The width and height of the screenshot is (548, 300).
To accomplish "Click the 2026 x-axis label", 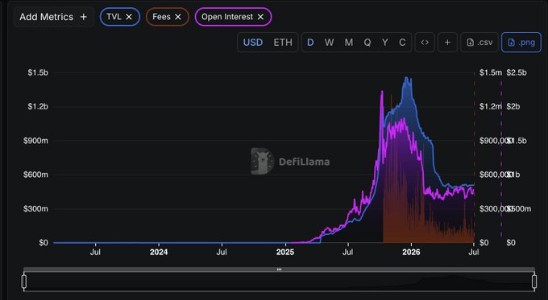I will [411, 252].
